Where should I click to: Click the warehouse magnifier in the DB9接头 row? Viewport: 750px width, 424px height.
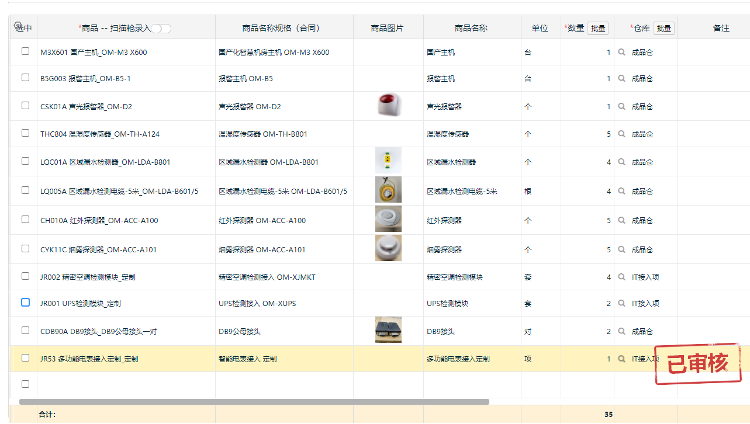622,331
